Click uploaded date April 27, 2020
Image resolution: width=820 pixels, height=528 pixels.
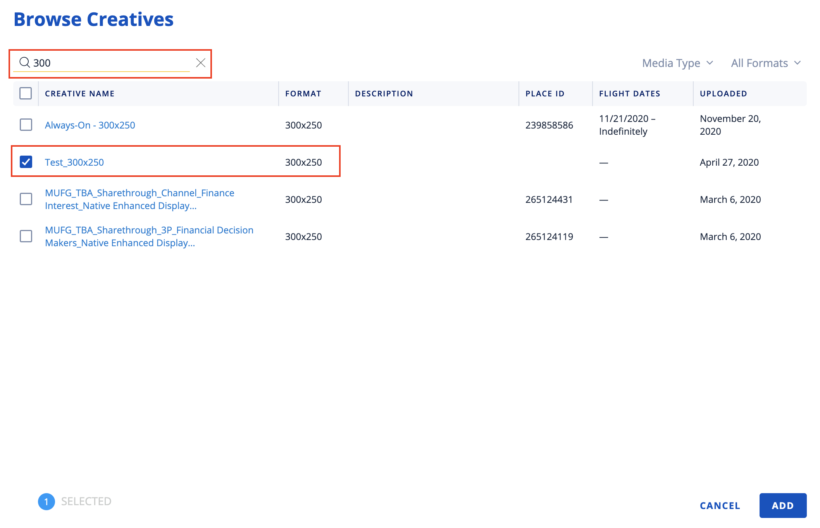point(729,162)
